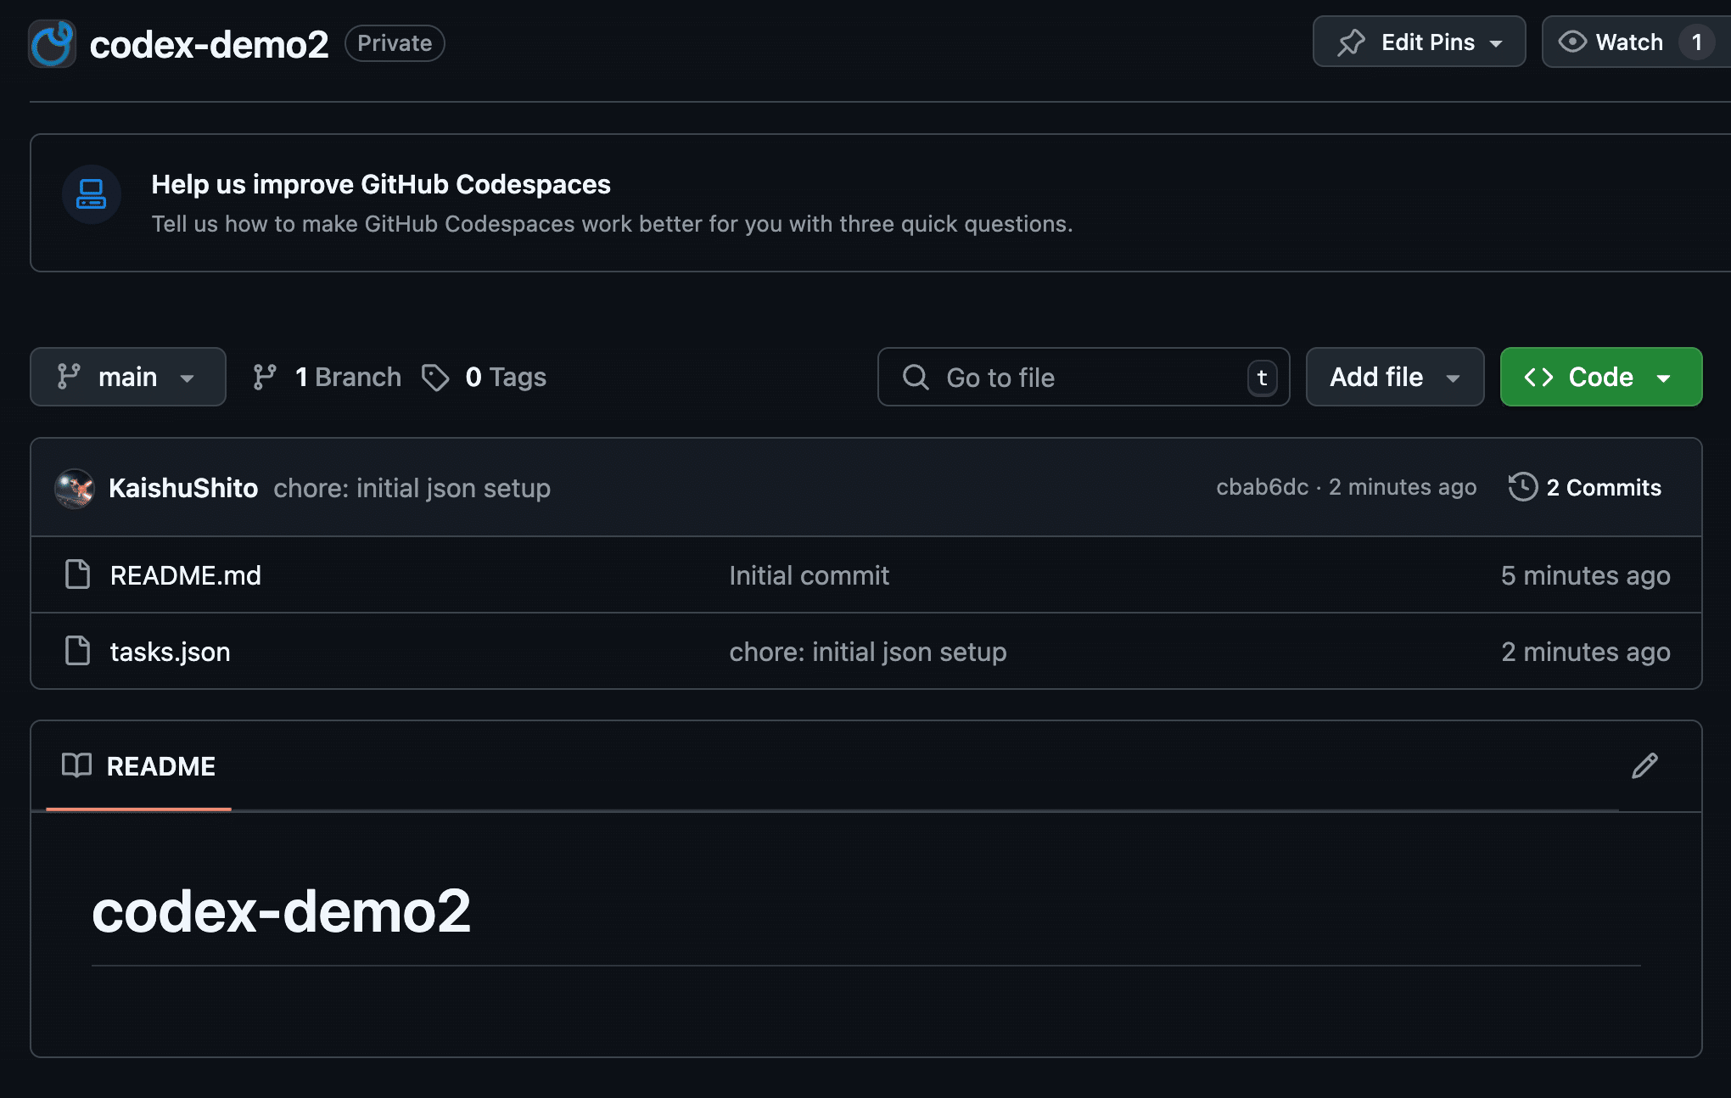Screen dimensions: 1731x1098
Task: Expand the Edit Pins dropdown
Action: pyautogui.click(x=1419, y=42)
